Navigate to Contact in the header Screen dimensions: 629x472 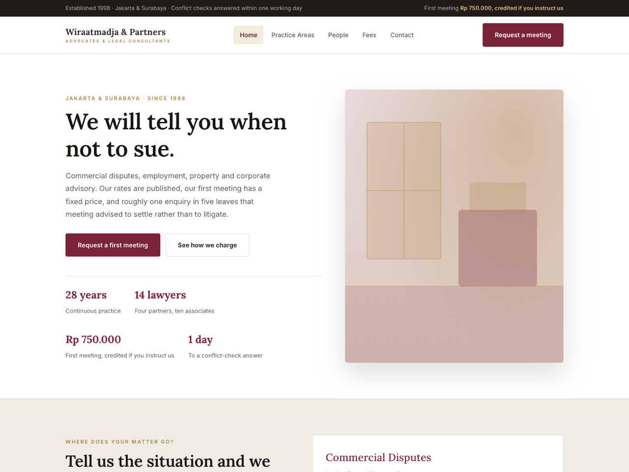coord(402,35)
